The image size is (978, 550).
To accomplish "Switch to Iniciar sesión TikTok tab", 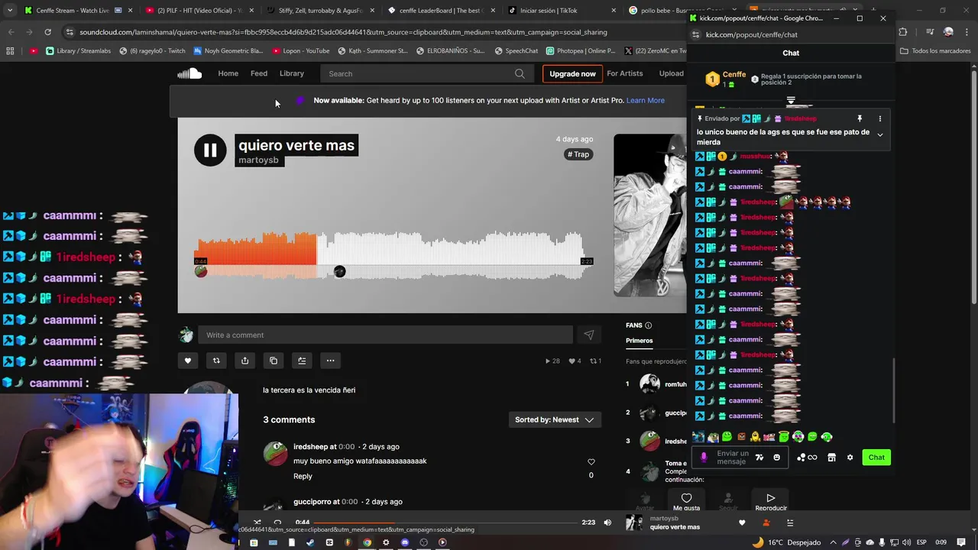I will pos(562,11).
